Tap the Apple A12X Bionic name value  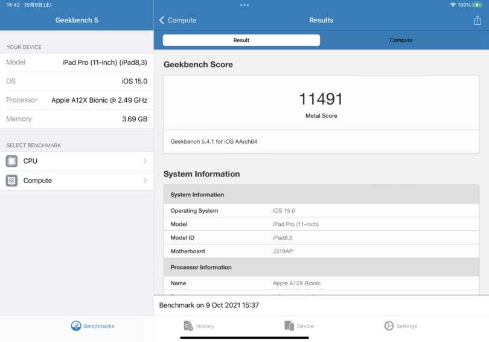click(x=296, y=283)
